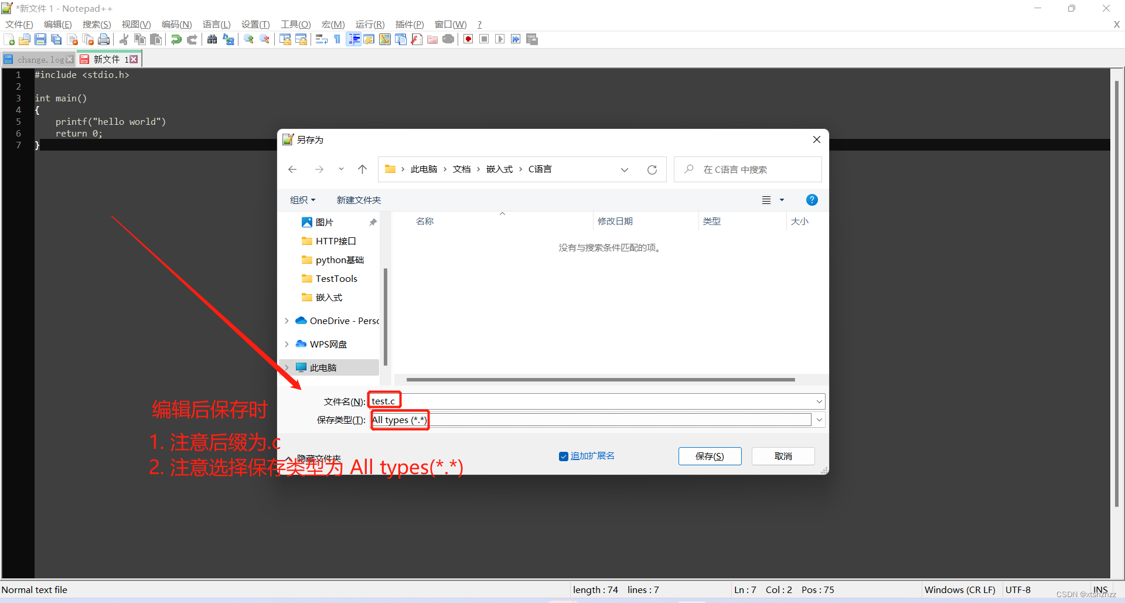This screenshot has width=1125, height=603.
Task: Sort by the 修改日期 column header
Action: (x=615, y=221)
